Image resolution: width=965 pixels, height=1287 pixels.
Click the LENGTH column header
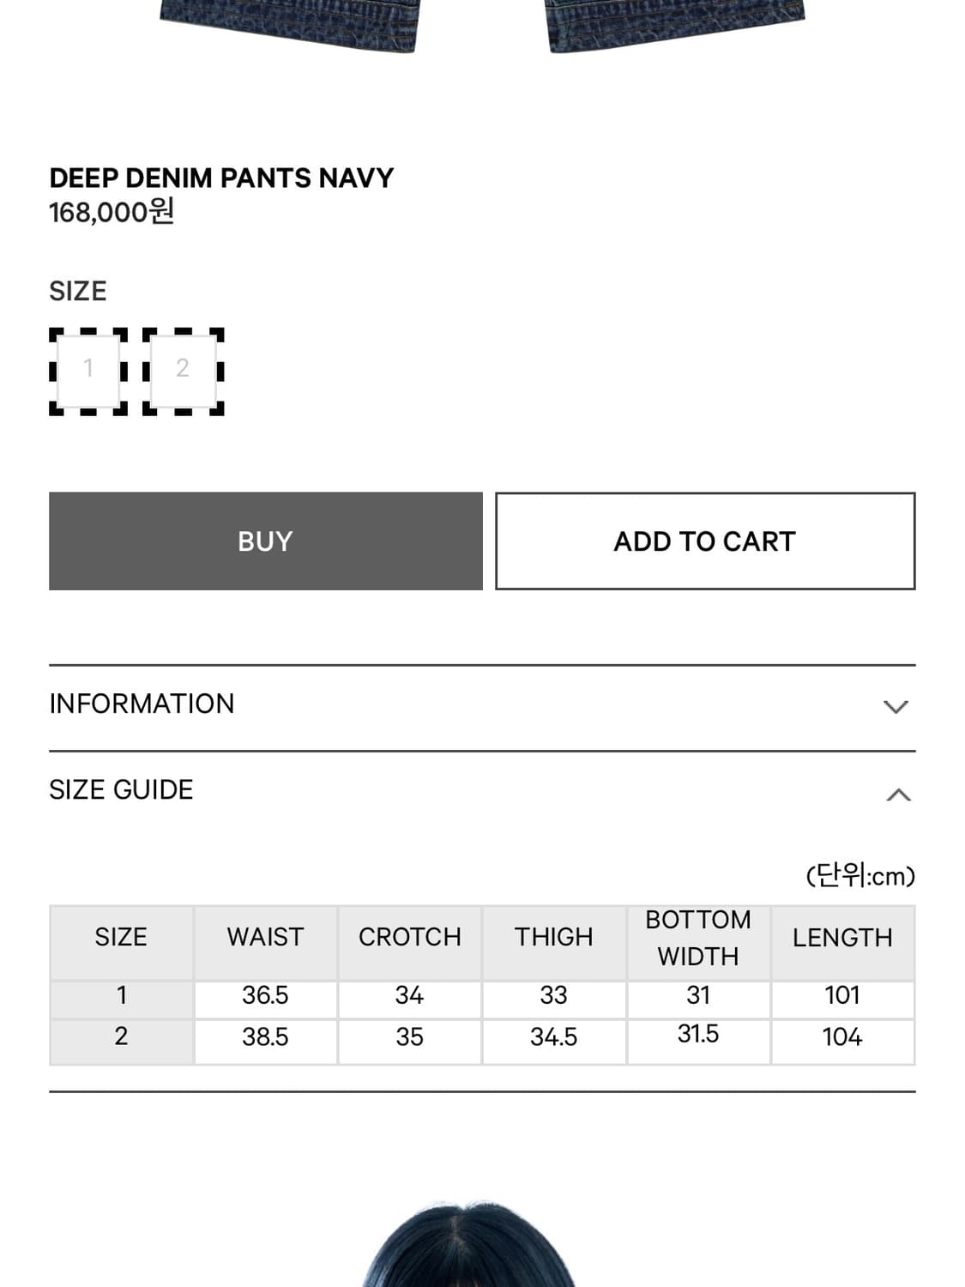(x=841, y=938)
